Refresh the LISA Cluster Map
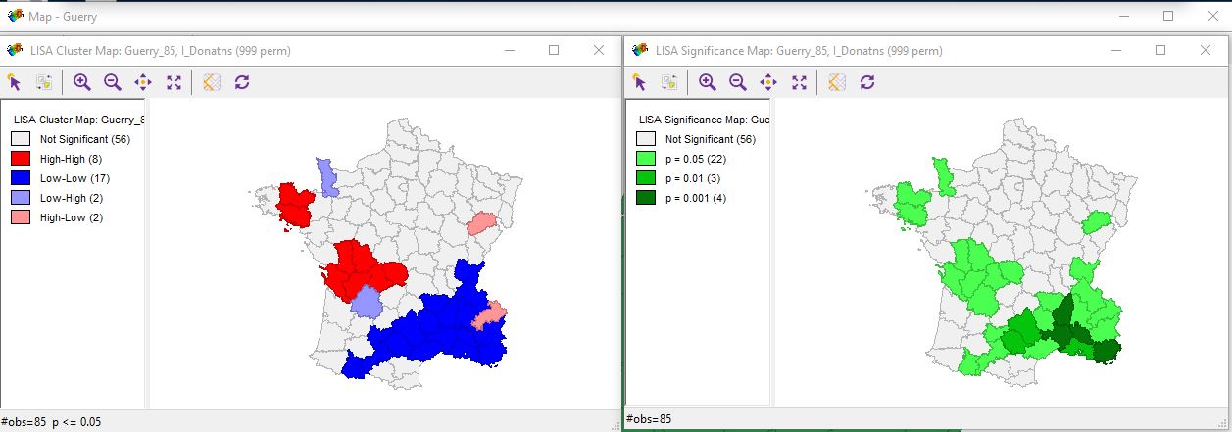Screen dimensions: 1232x432 click(241, 82)
